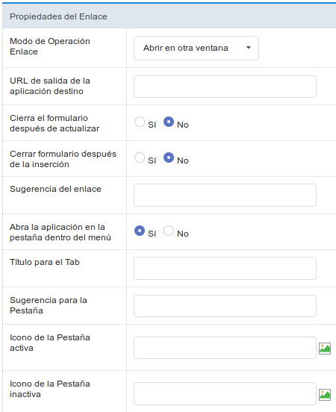336x412 pixels.
Task: Focus the URL de salida input field
Action: click(x=225, y=87)
